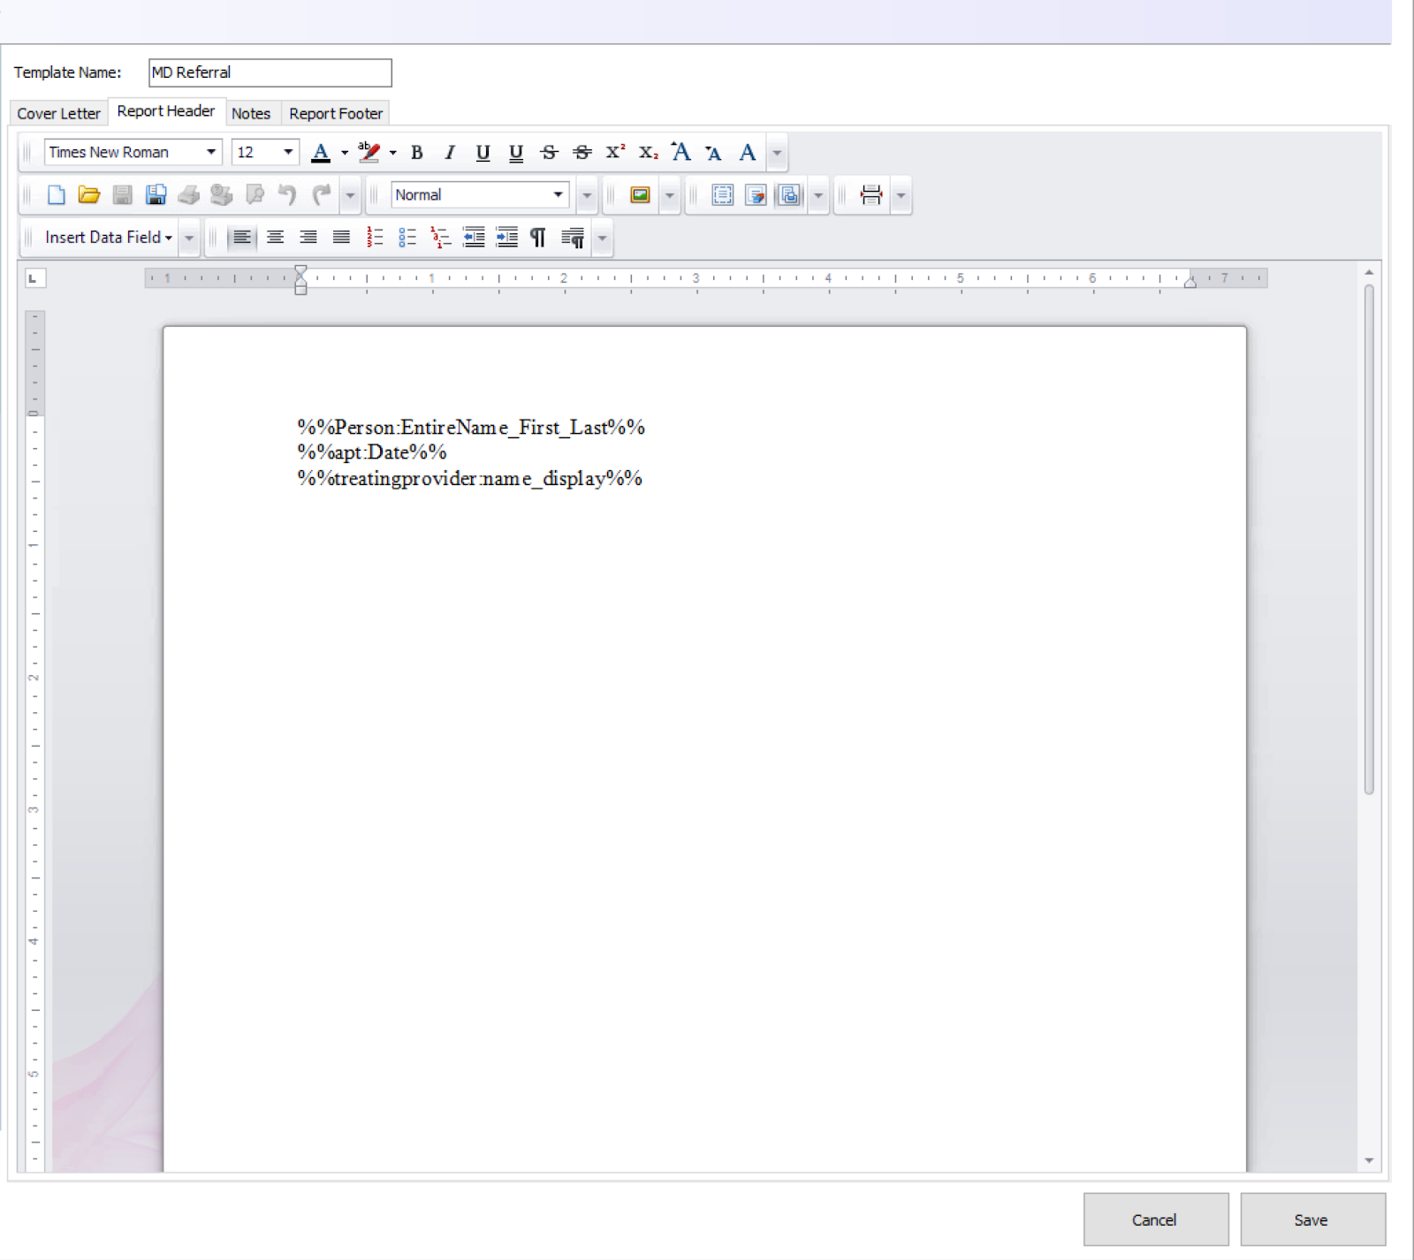Image resolution: width=1414 pixels, height=1260 pixels.
Task: Create a new blank document
Action: (56, 194)
